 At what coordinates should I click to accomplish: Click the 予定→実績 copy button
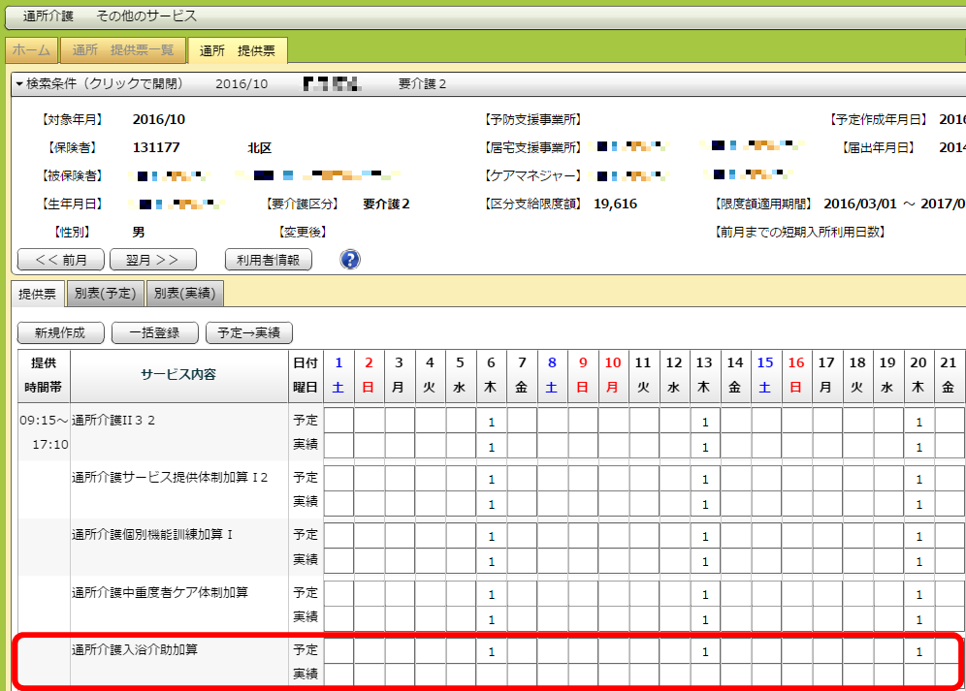(x=248, y=332)
